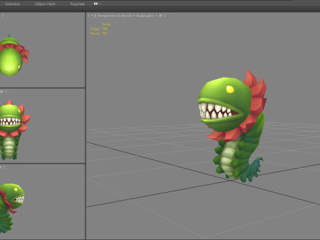
Task: Click the Verts count statistic
Action: [x=99, y=33]
